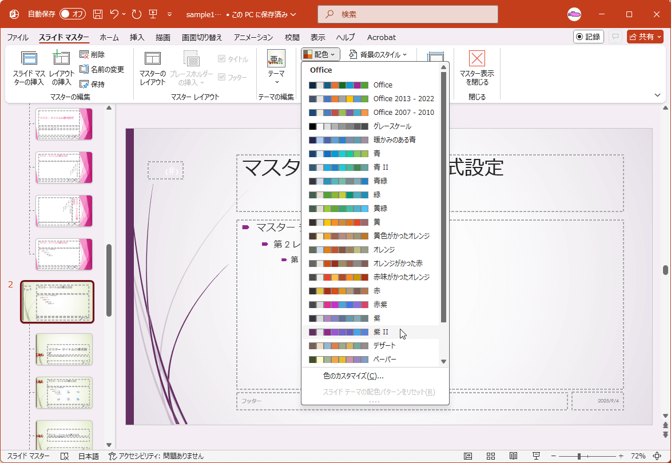Image resolution: width=671 pixels, height=463 pixels.
Task: Toggle the タイトル checkbox
Action: pyautogui.click(x=233, y=59)
